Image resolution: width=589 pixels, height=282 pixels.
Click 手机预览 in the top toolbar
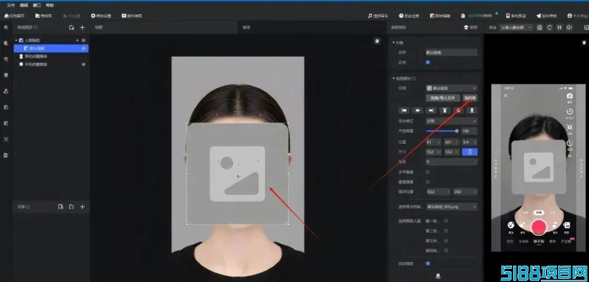coord(516,16)
